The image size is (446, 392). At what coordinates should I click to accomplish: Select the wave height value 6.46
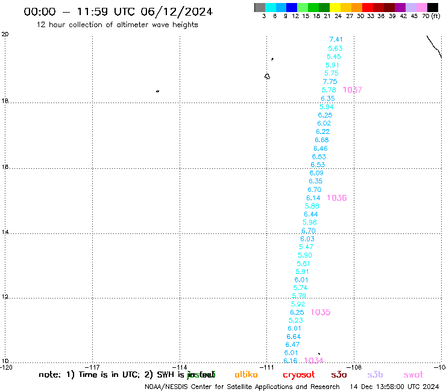321,148
